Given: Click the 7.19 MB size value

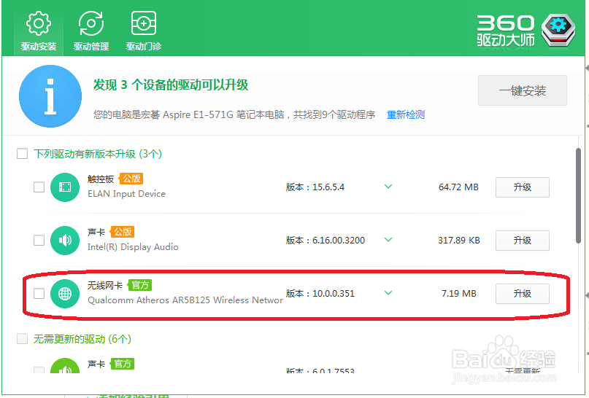Looking at the screenshot, I should [x=458, y=294].
